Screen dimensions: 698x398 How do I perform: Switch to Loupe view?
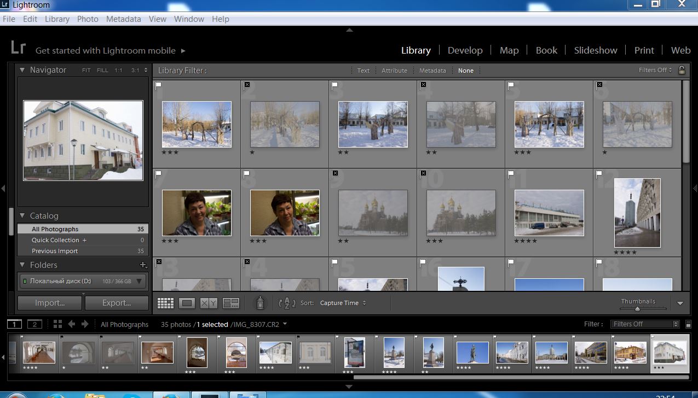(187, 303)
